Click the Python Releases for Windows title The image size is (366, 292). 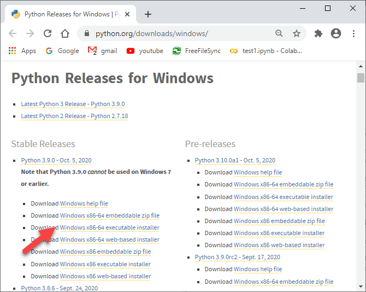tap(113, 78)
